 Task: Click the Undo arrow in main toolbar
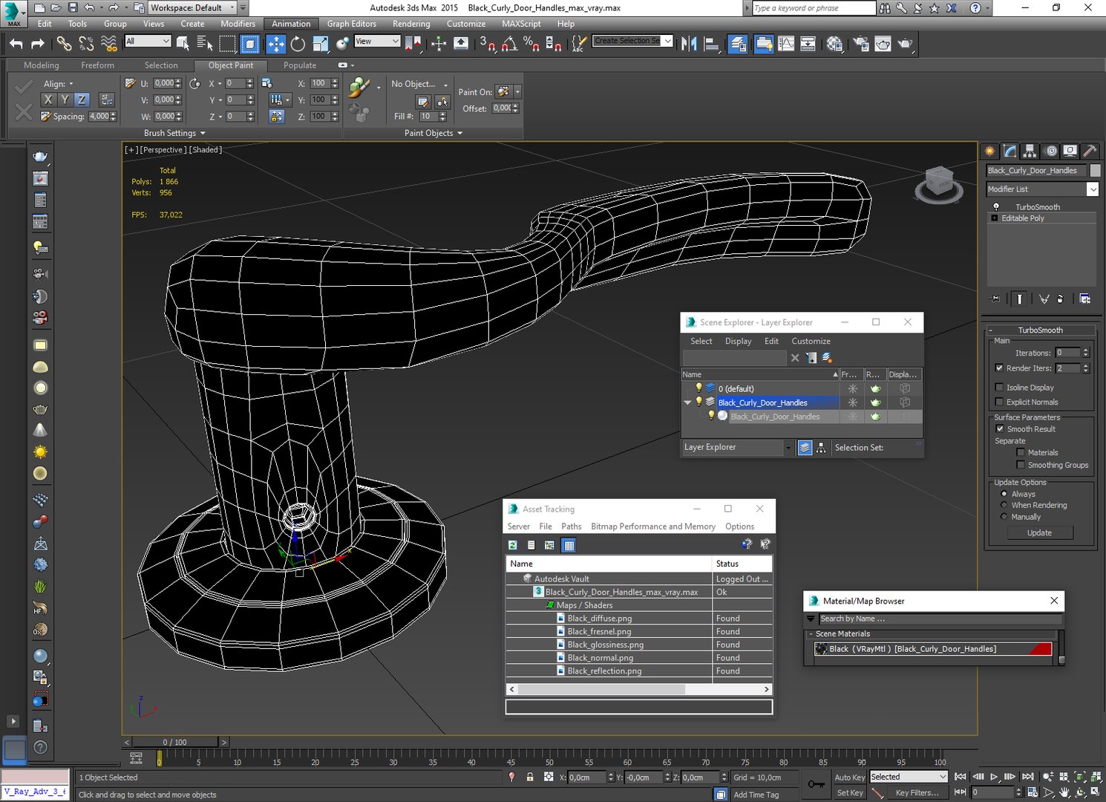pyautogui.click(x=16, y=44)
